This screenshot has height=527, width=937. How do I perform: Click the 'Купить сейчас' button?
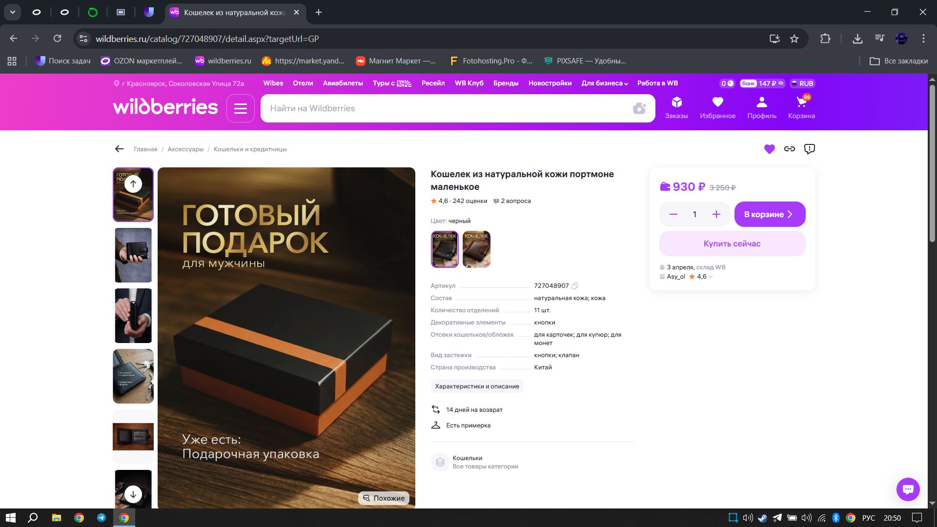[x=732, y=243]
